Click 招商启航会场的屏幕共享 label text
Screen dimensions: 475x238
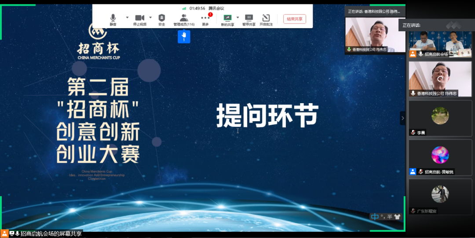[x=51, y=234]
